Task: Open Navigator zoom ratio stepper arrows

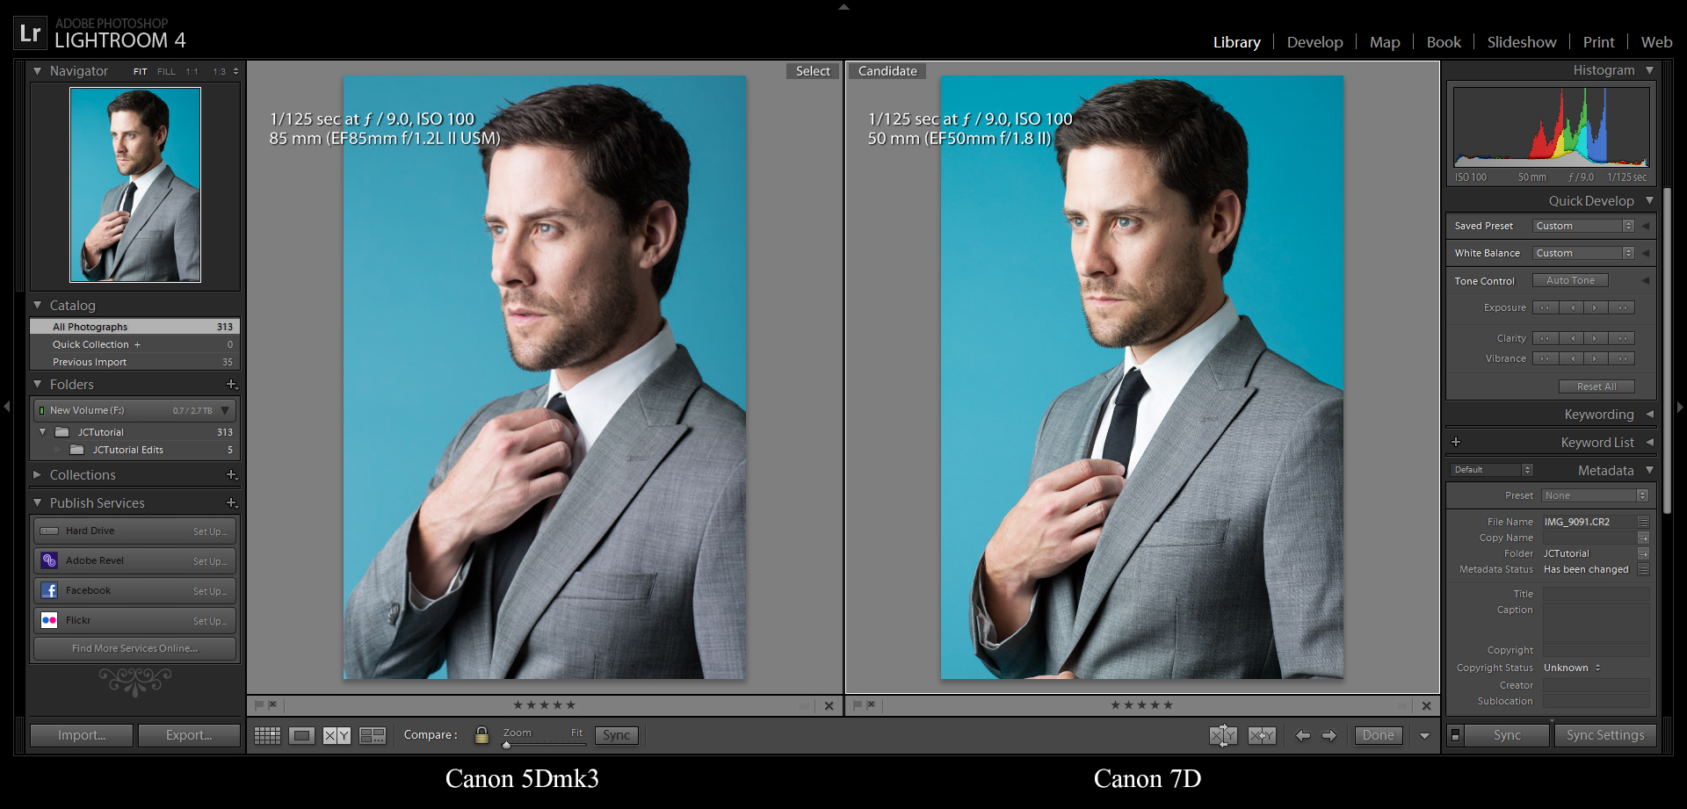Action: tap(235, 72)
